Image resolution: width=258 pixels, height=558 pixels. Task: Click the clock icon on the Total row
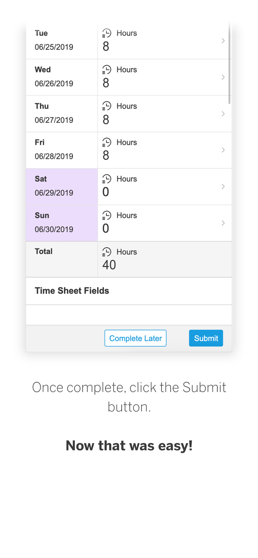(x=106, y=251)
